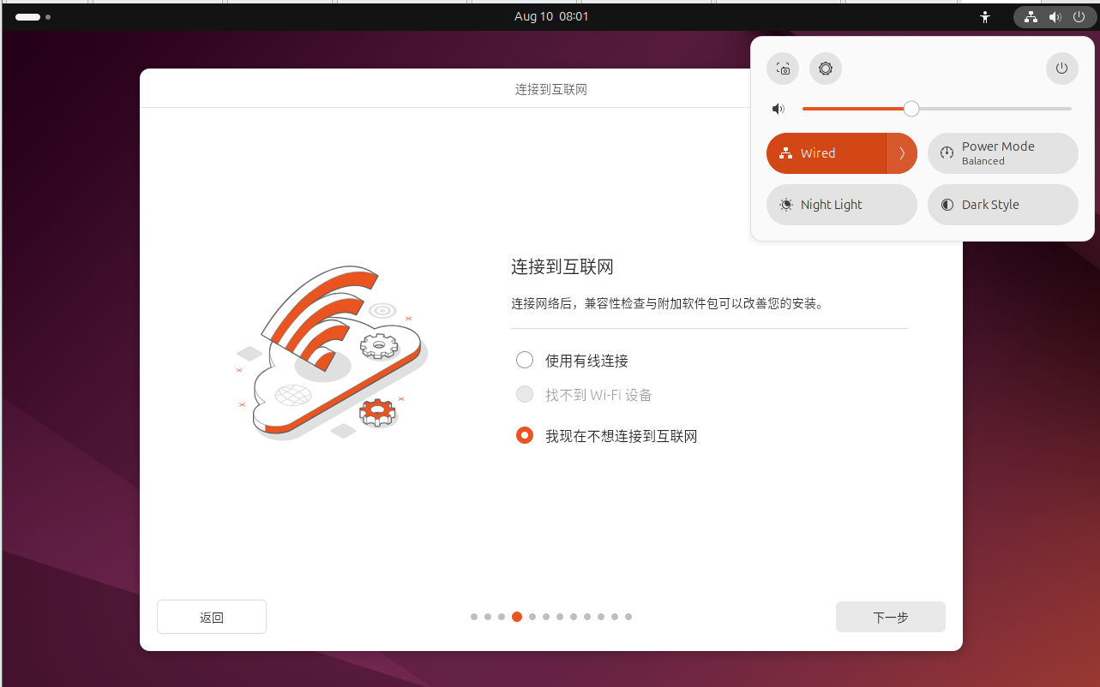This screenshot has height=687, width=1100.
Task: Mute audio via the speaker icon beside the volume slider
Action: (x=778, y=109)
